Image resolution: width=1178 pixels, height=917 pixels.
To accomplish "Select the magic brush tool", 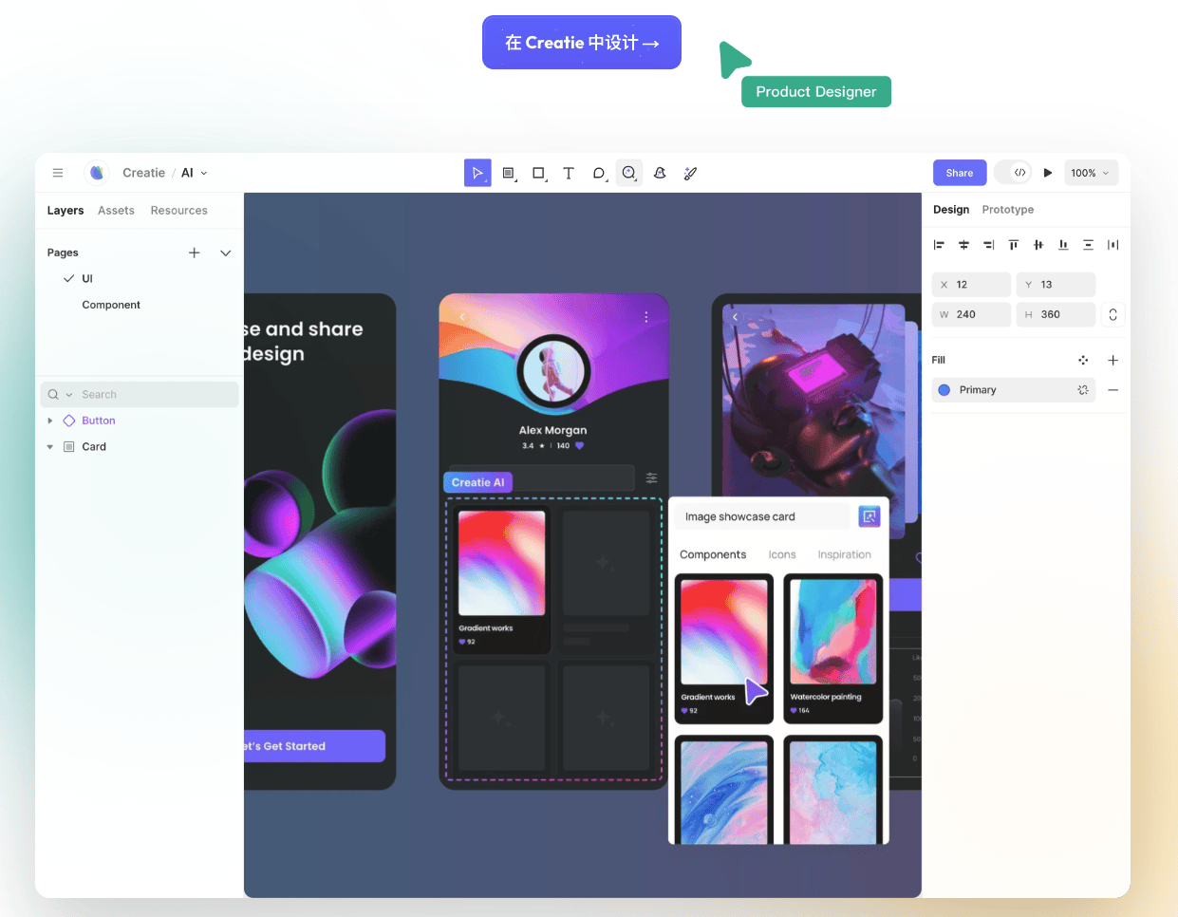I will [691, 173].
